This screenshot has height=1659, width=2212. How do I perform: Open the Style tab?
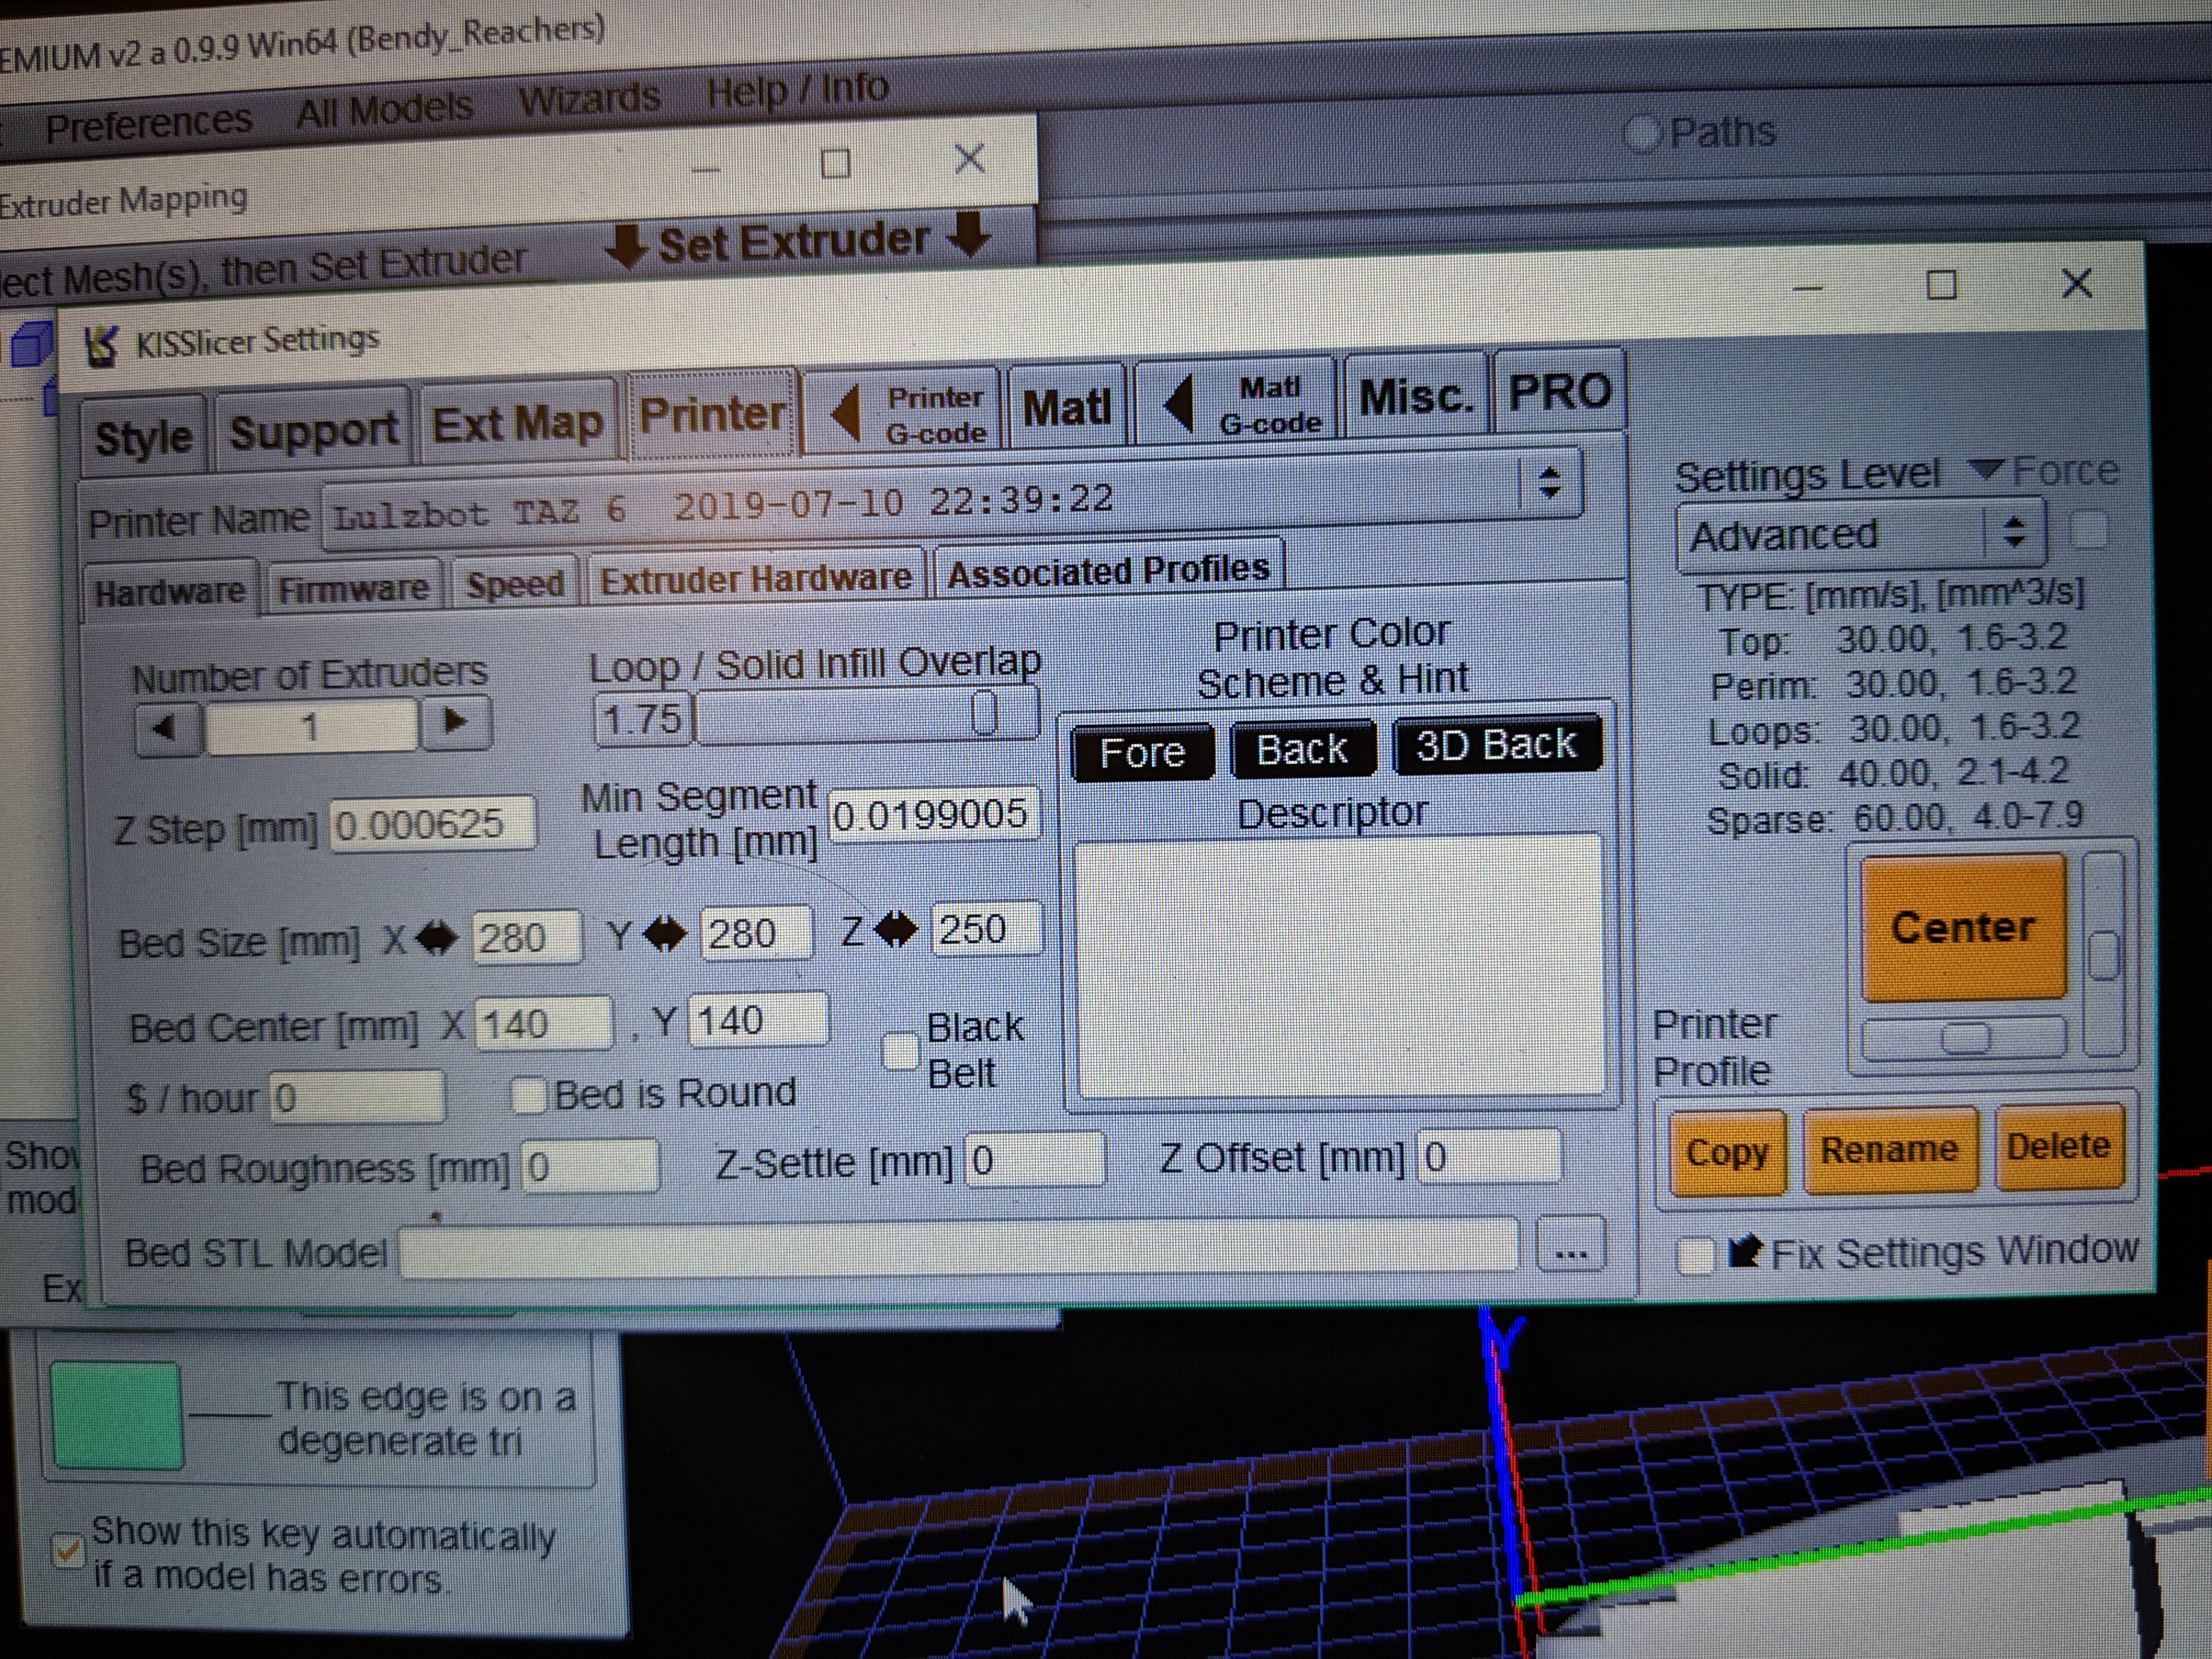click(143, 436)
